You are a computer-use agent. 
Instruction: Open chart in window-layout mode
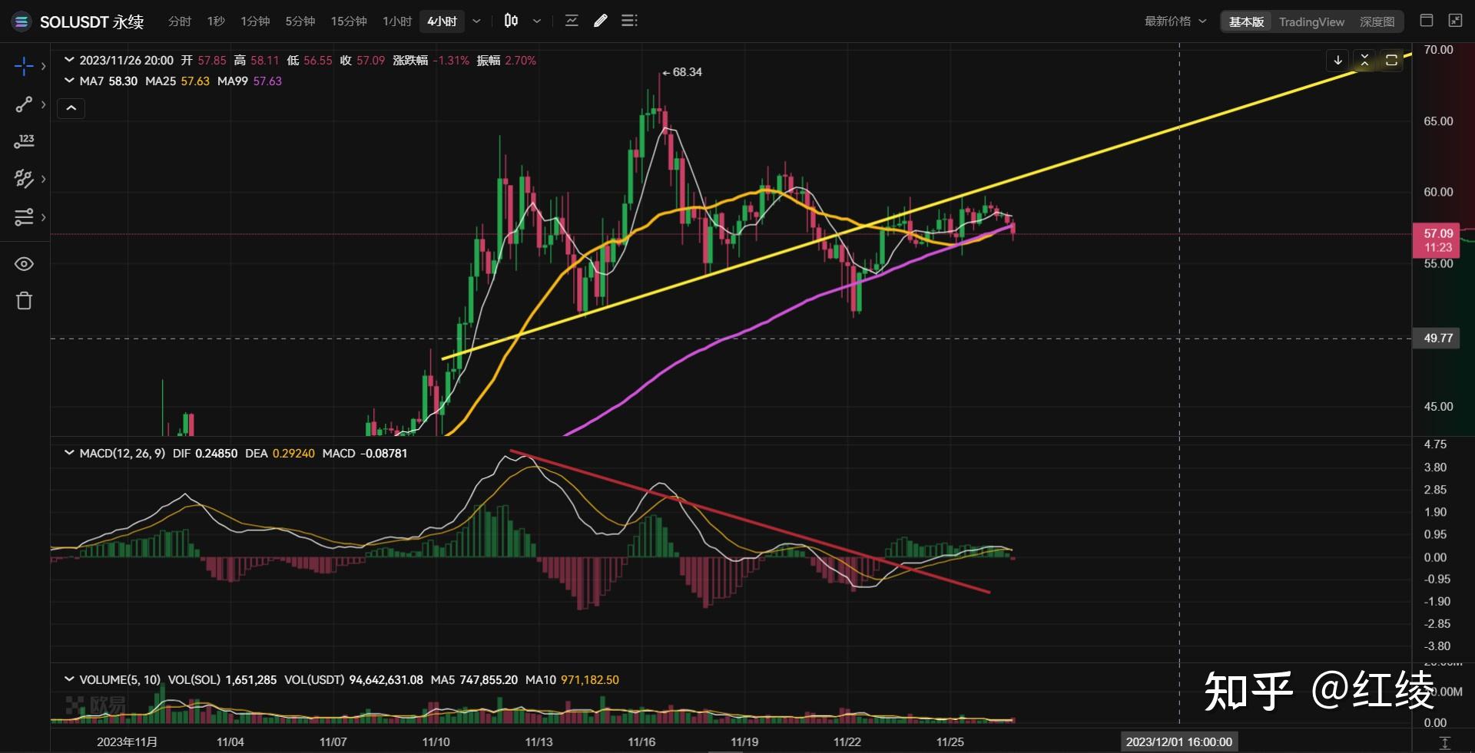click(1427, 21)
